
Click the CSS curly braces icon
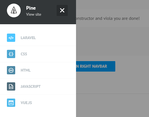click(x=11, y=54)
